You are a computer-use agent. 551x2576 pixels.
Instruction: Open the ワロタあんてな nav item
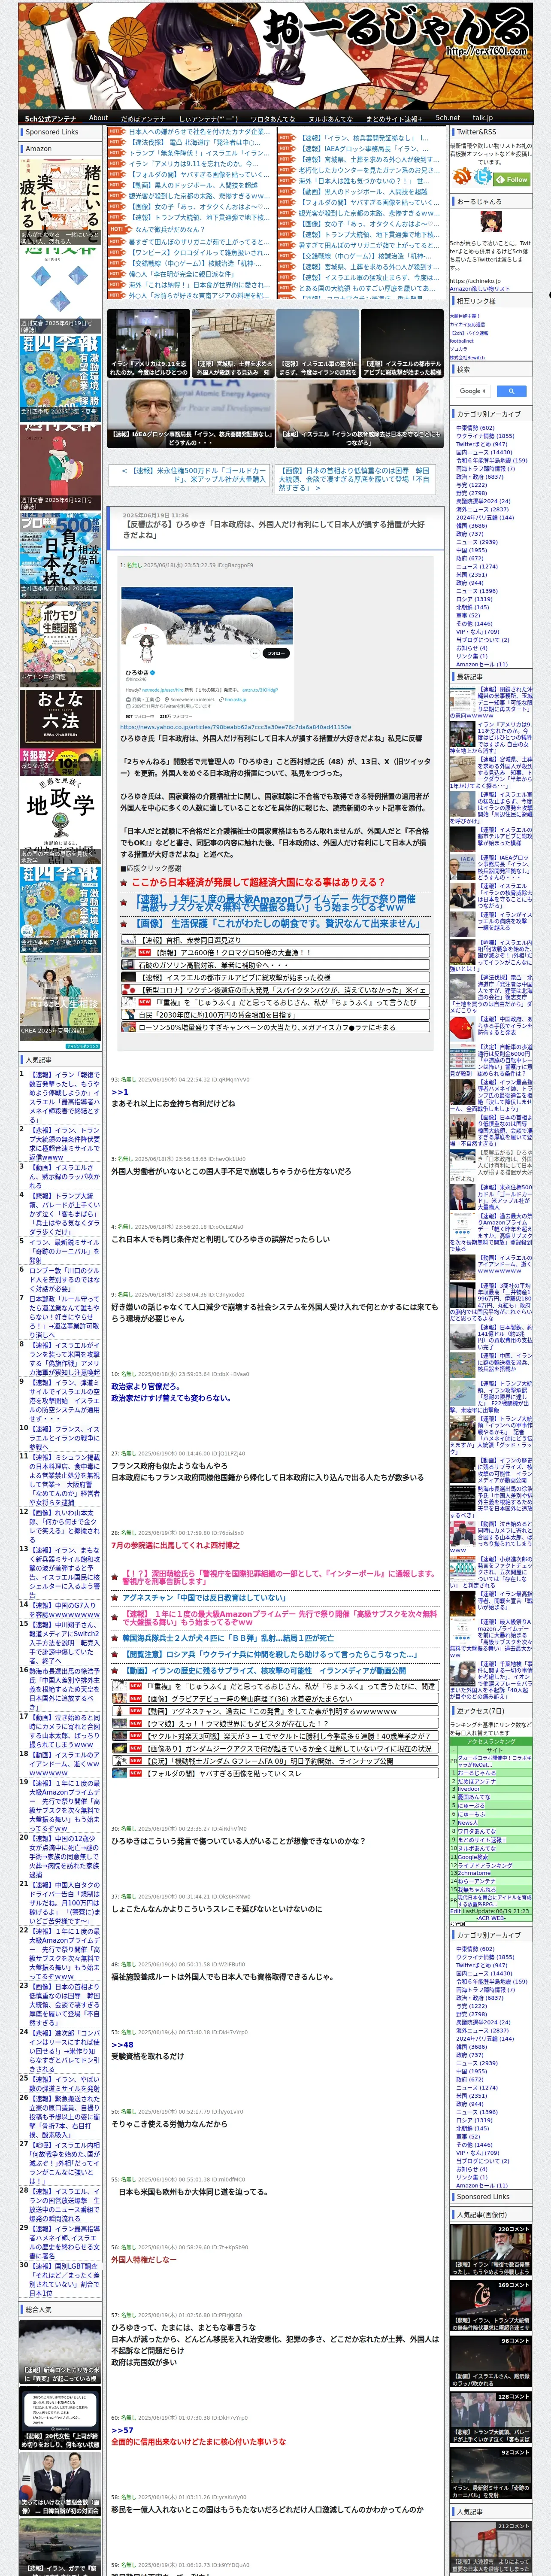[273, 118]
